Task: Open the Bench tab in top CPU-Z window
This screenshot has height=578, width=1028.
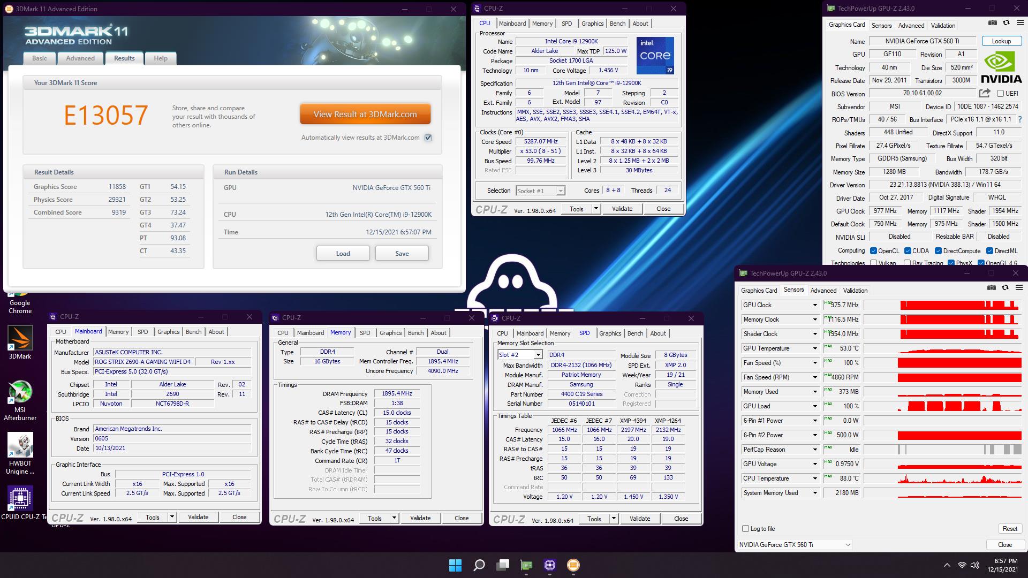Action: tap(617, 24)
